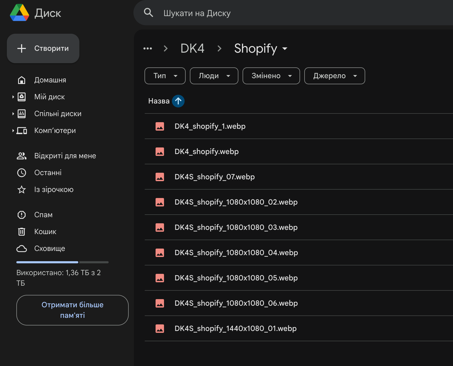Toggle the Назва sort direction arrow
This screenshot has width=453, height=366.
(178, 101)
